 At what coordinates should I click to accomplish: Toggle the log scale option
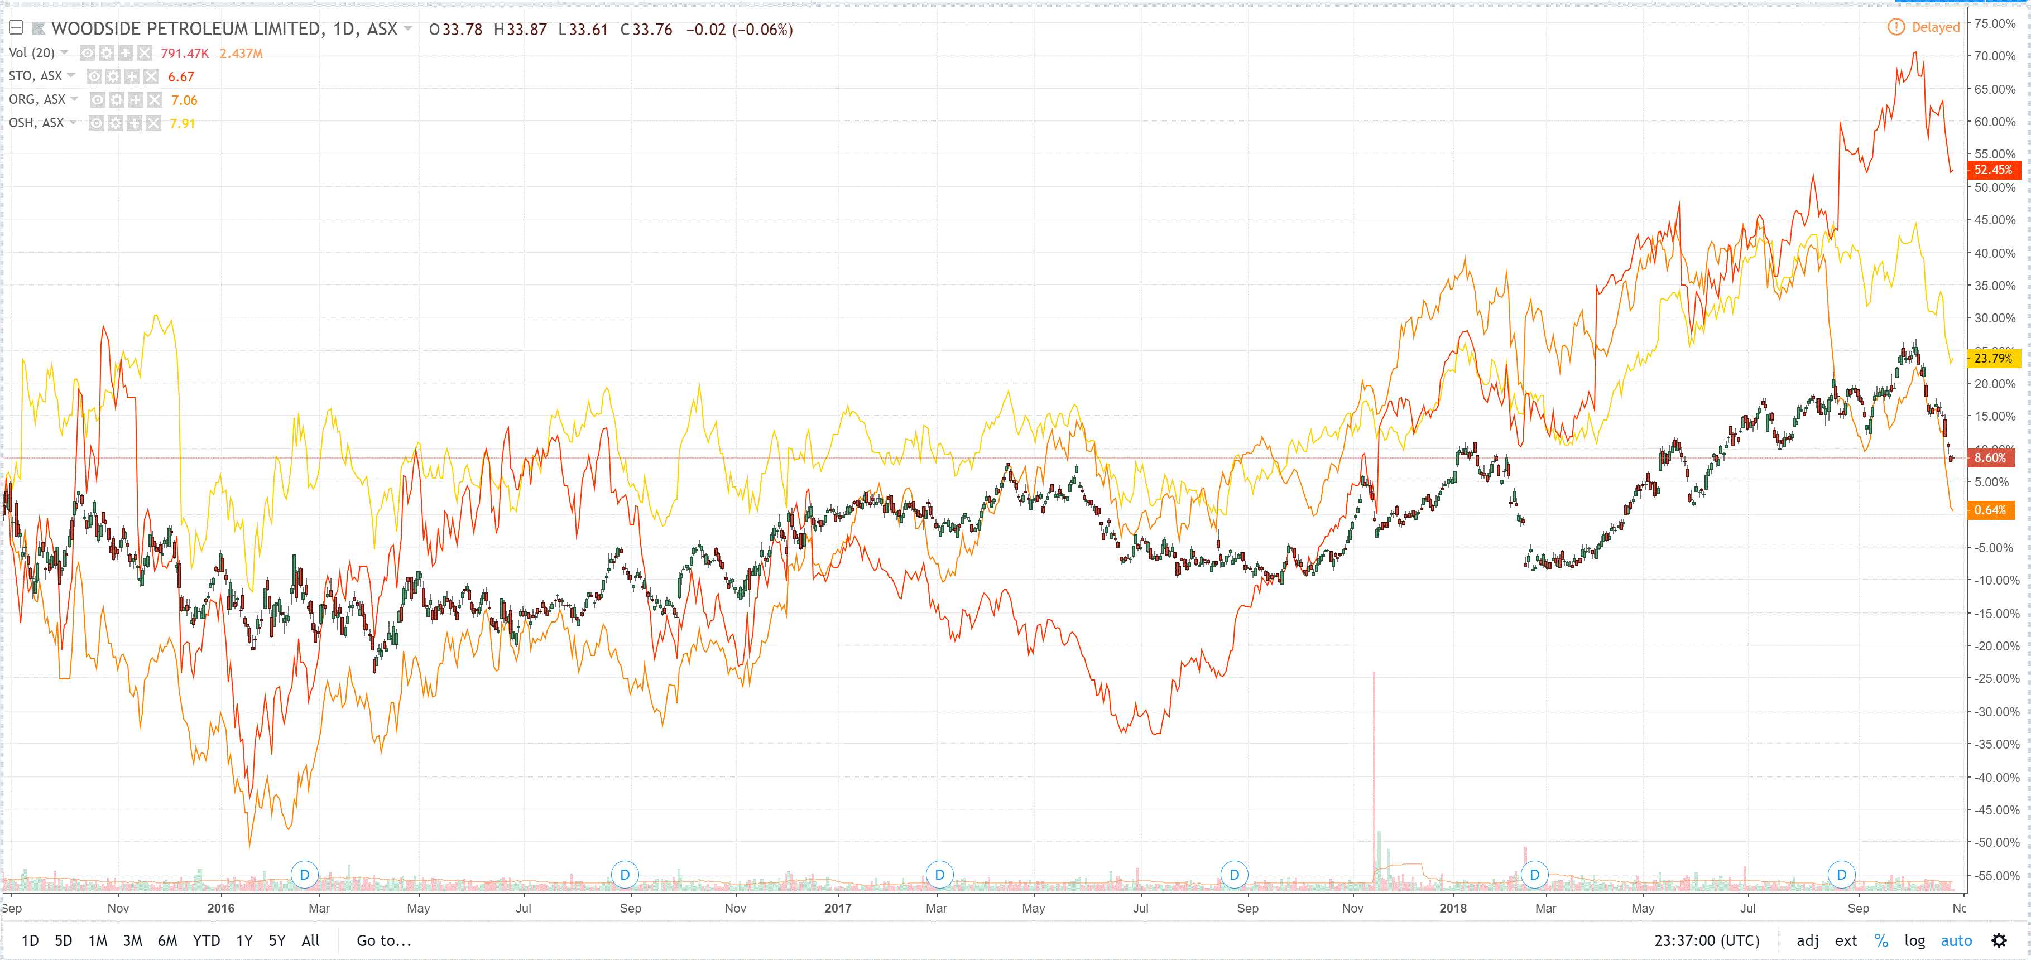pos(1914,940)
